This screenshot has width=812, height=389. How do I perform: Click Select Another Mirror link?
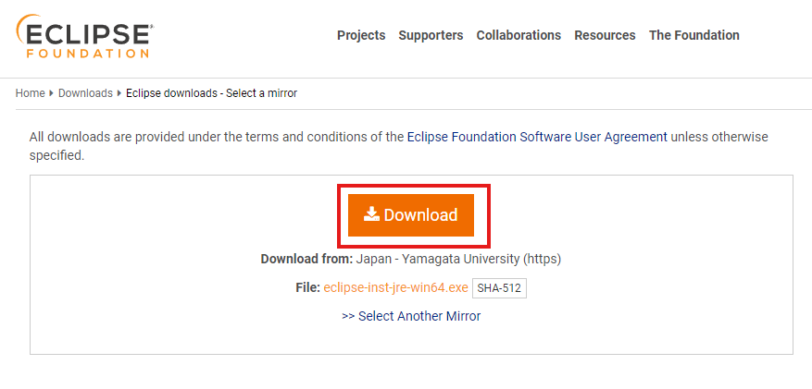click(x=411, y=316)
